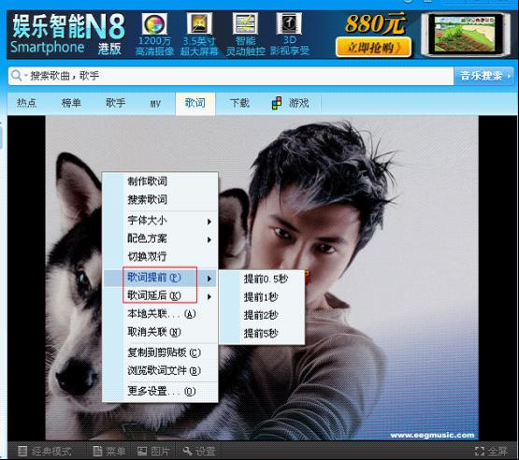Expand the 配色方案 submenu arrow
519x460 pixels.
pos(209,239)
